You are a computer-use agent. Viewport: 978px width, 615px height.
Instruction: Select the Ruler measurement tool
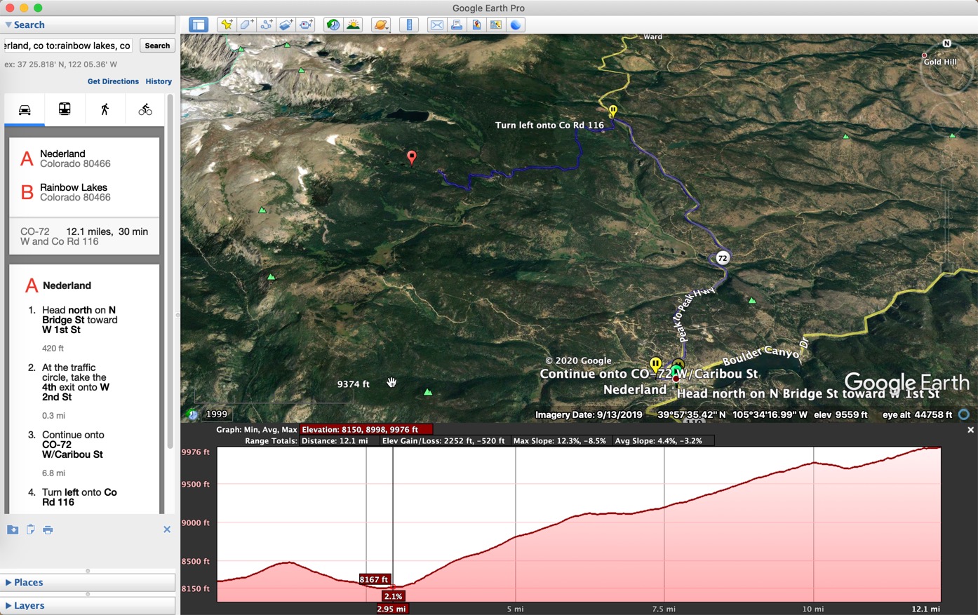(x=409, y=25)
